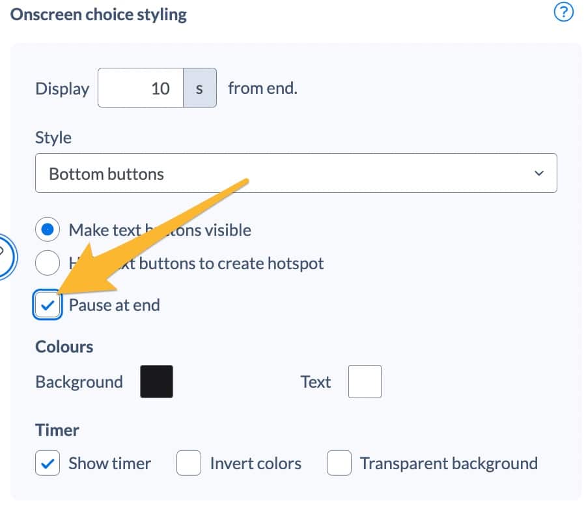Disable the Show timer checkbox
This screenshot has height=507, width=586.
point(48,463)
